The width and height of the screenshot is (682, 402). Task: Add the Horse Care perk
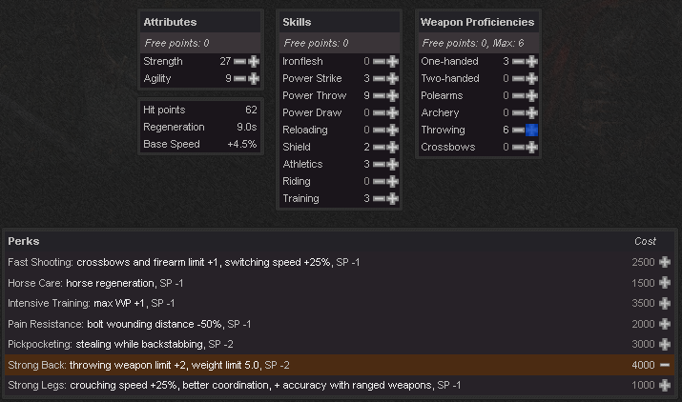click(x=665, y=283)
